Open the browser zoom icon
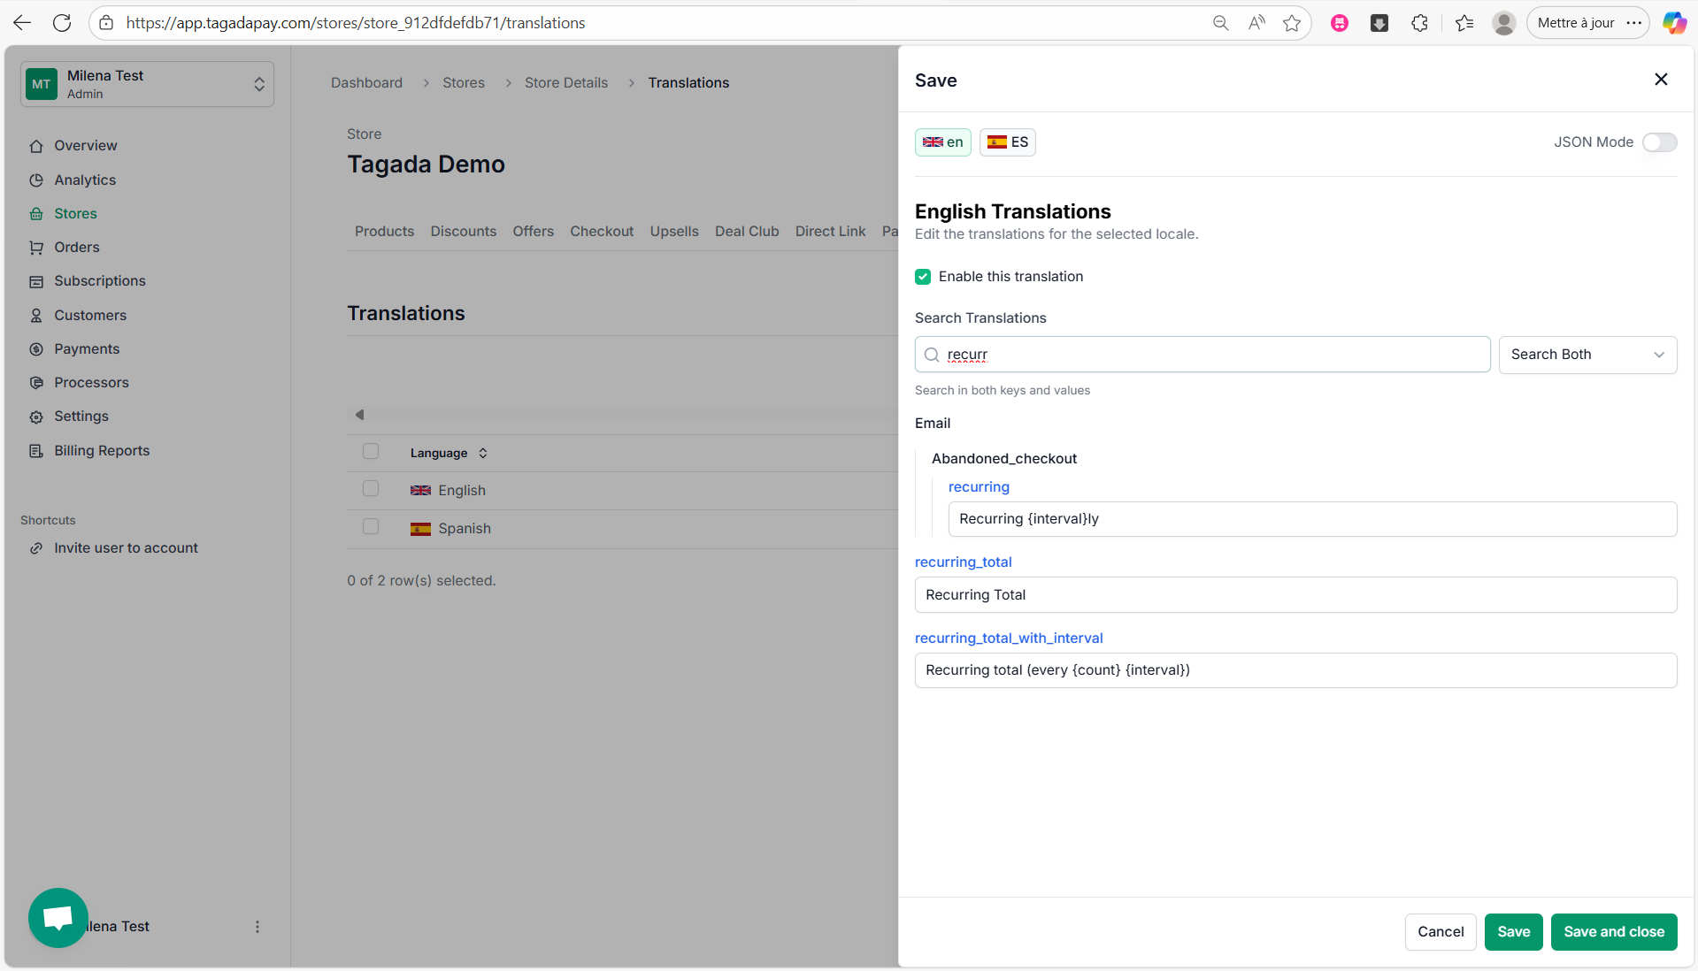Screen dimensions: 1698x971 pos(1220,23)
